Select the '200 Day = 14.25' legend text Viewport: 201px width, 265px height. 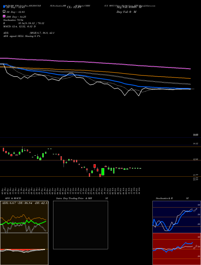tap(16, 17)
